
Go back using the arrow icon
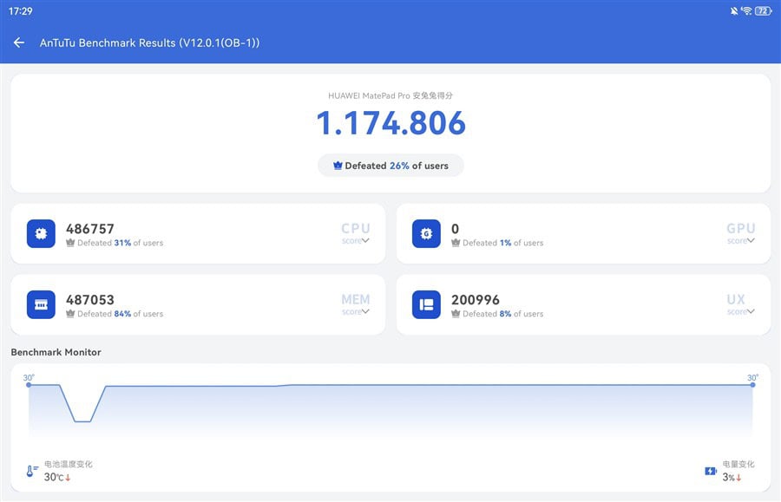(19, 42)
